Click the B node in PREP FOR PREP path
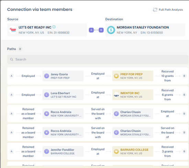189x168 pixels. pyautogui.click(x=184, y=76)
